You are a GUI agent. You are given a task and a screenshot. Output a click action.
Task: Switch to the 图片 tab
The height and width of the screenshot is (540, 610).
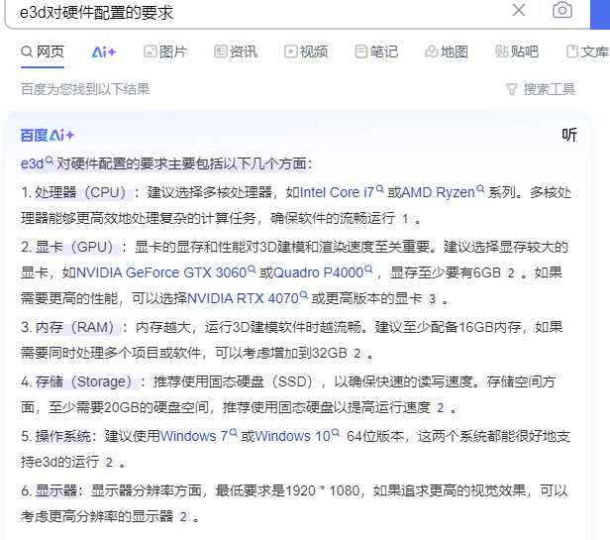pyautogui.click(x=164, y=52)
